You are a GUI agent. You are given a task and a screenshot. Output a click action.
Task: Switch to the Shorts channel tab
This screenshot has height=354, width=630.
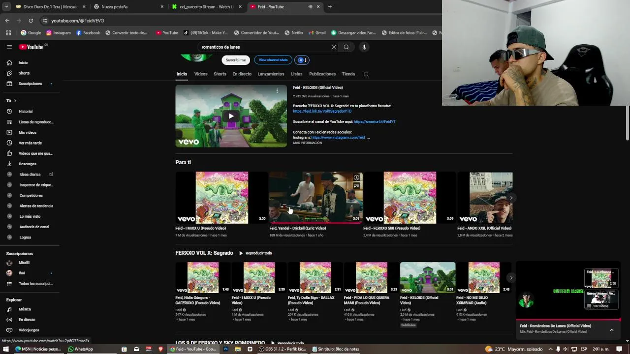220,74
